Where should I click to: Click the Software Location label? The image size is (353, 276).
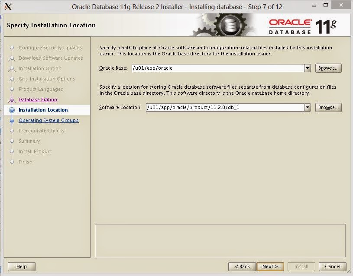click(120, 108)
